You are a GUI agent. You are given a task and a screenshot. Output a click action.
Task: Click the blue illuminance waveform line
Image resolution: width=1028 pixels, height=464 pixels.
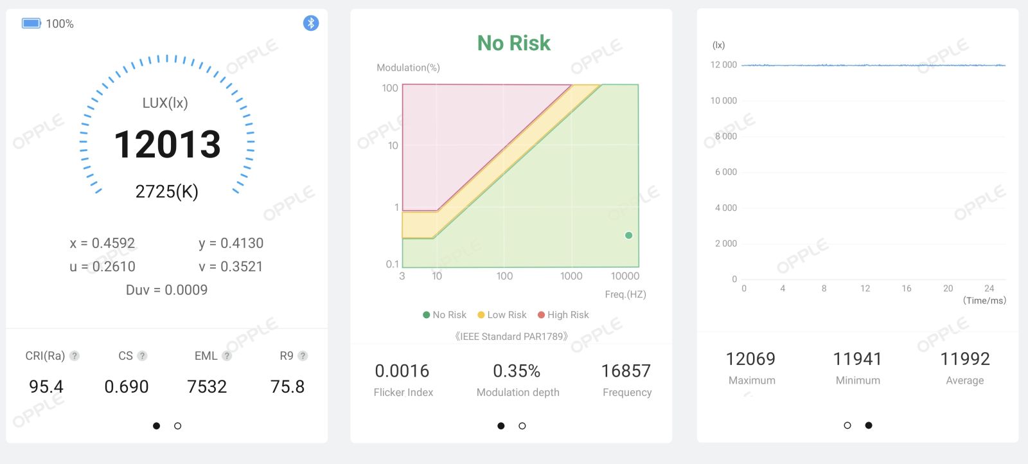click(x=874, y=65)
